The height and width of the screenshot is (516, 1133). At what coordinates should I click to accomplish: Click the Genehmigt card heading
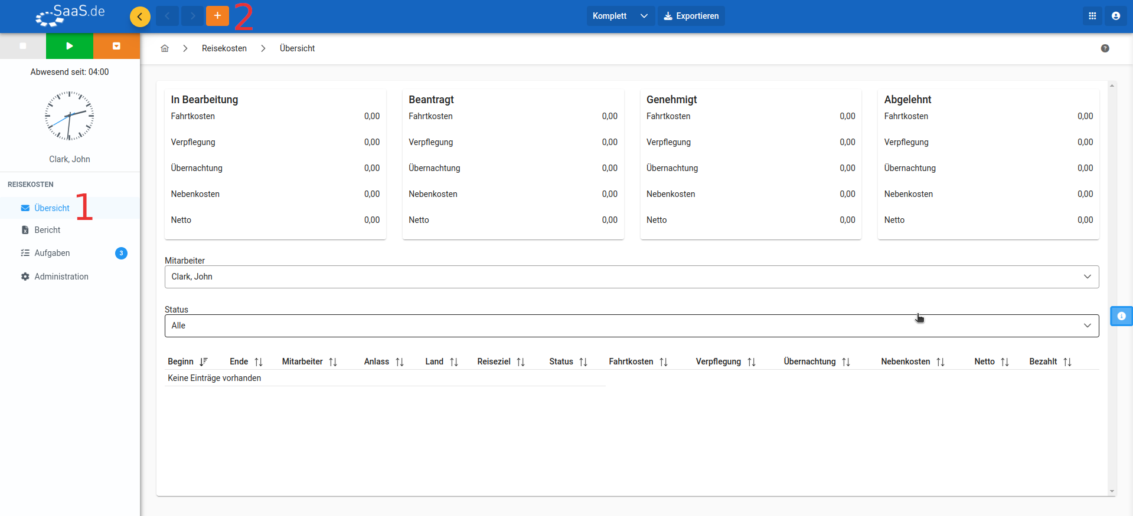coord(671,100)
